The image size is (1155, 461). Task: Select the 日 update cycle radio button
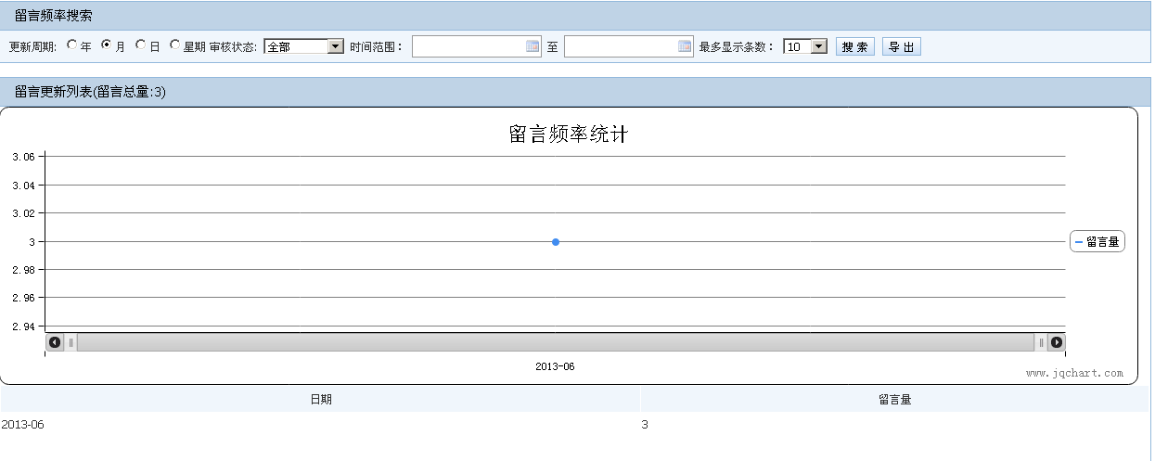[140, 45]
